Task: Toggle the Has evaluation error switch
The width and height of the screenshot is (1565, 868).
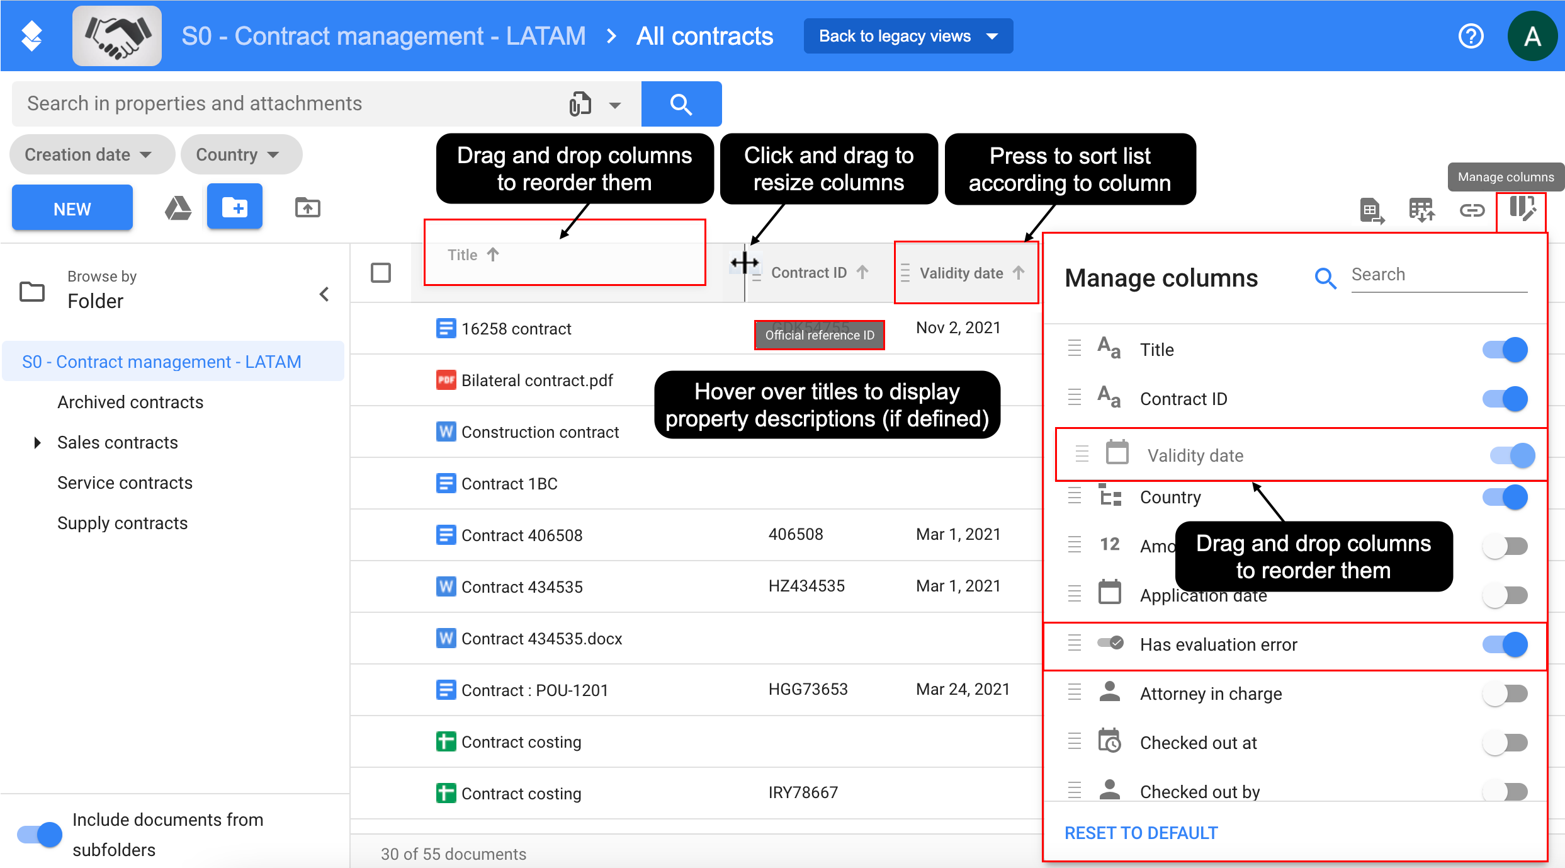Action: 1505,644
